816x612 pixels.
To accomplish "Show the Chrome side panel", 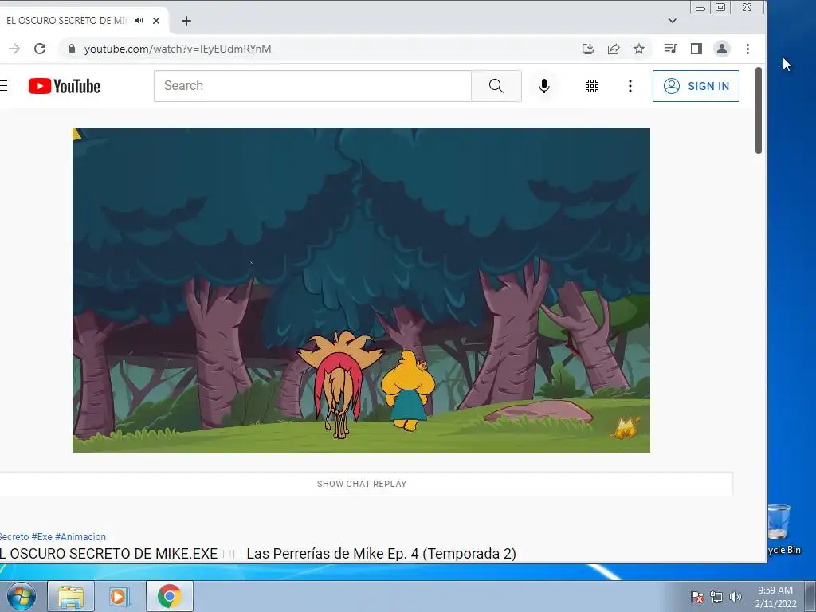I will [696, 49].
